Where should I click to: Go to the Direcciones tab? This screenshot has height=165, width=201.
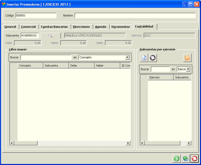tap(82, 27)
